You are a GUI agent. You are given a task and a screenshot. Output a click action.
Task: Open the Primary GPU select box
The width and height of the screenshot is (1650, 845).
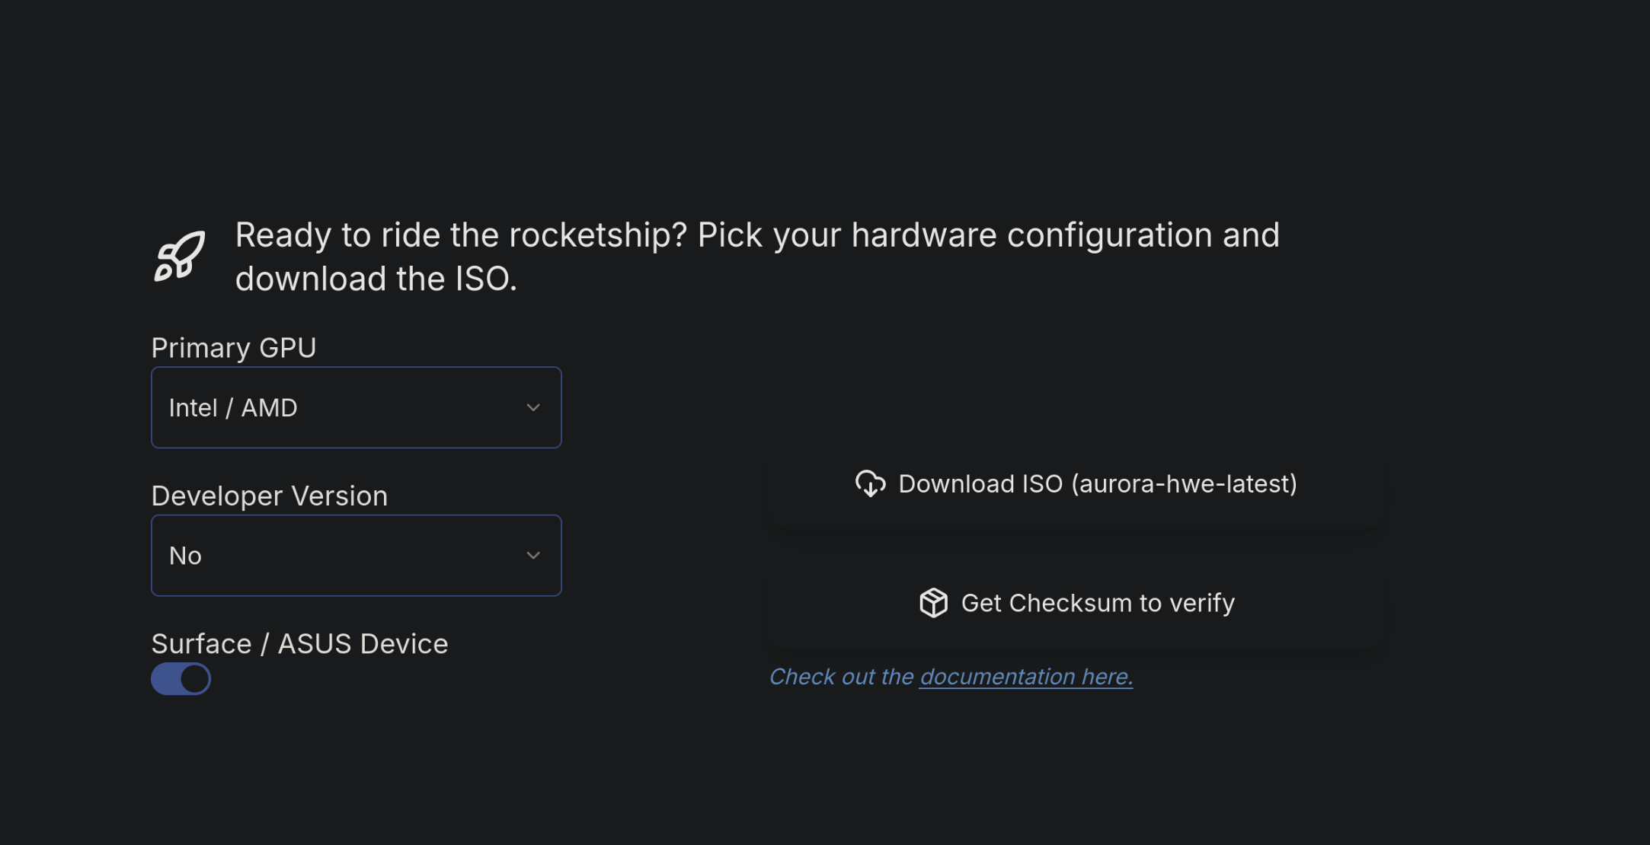[x=357, y=407]
